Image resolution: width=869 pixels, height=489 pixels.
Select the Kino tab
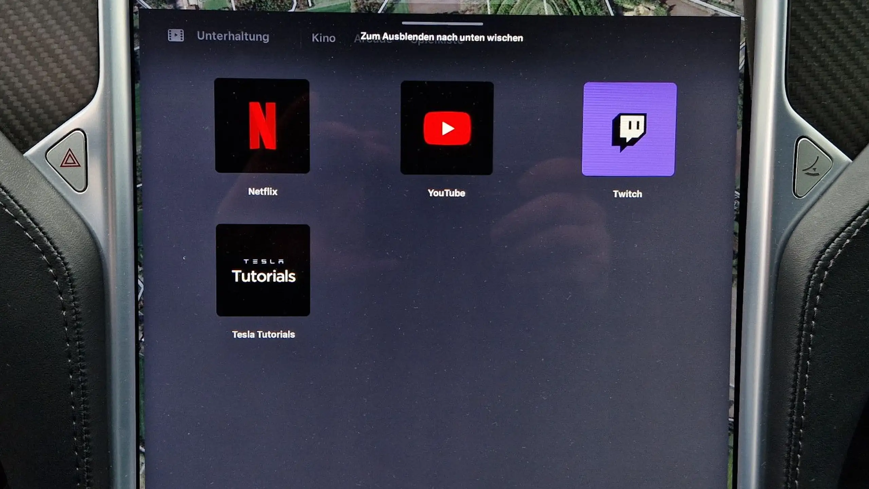point(323,38)
